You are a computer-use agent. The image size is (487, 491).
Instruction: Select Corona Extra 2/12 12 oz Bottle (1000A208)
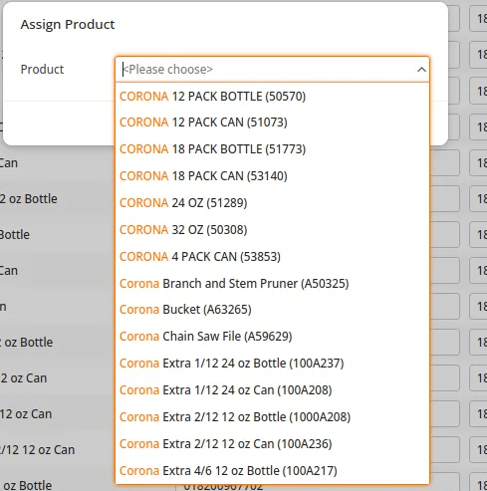272,417
